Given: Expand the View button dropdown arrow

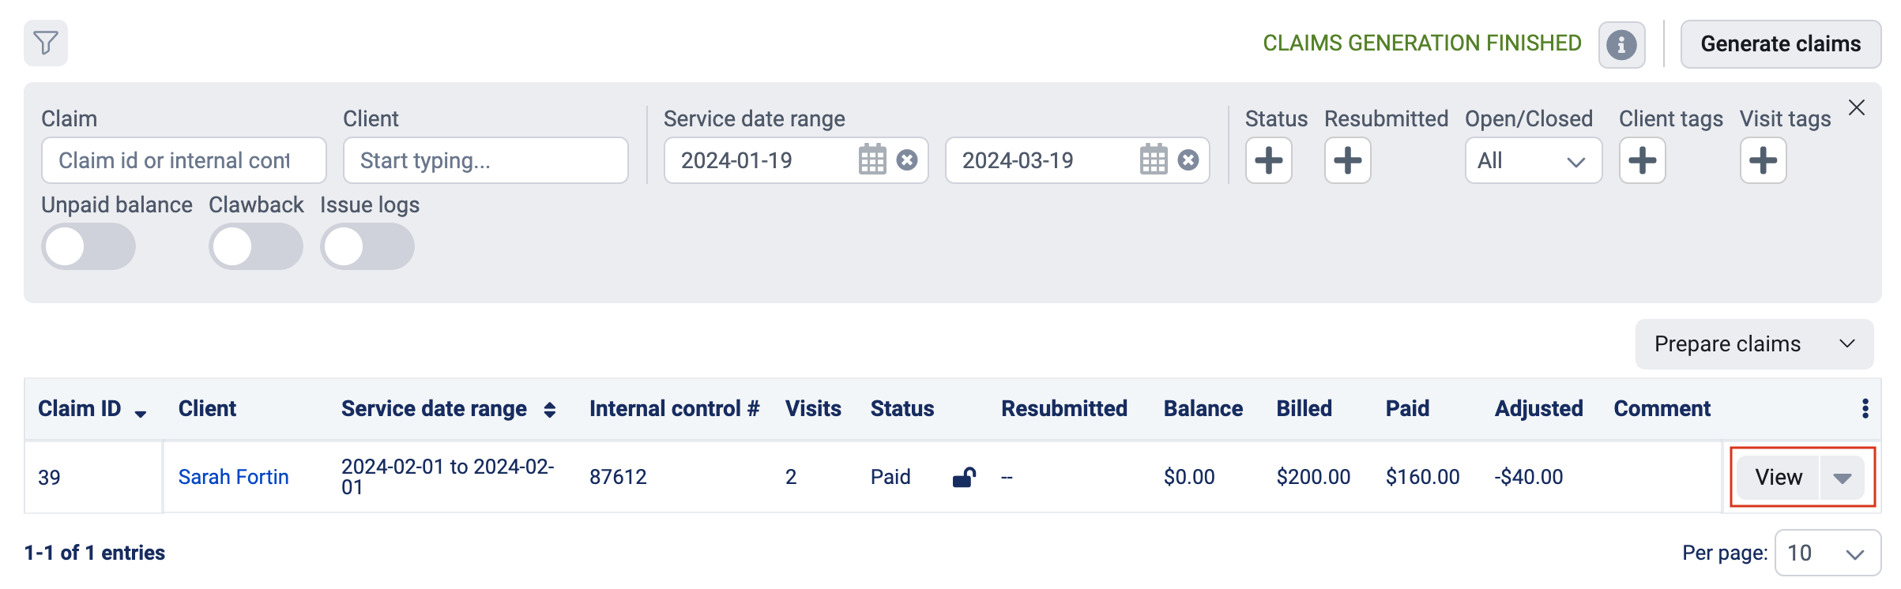Looking at the screenshot, I should coord(1843,478).
